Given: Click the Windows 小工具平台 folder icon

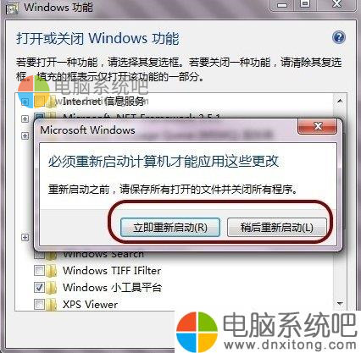Looking at the screenshot, I should click(52, 288).
